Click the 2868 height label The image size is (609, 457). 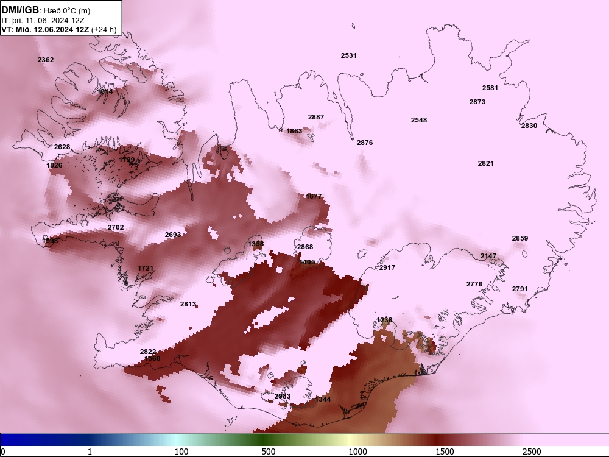(305, 247)
